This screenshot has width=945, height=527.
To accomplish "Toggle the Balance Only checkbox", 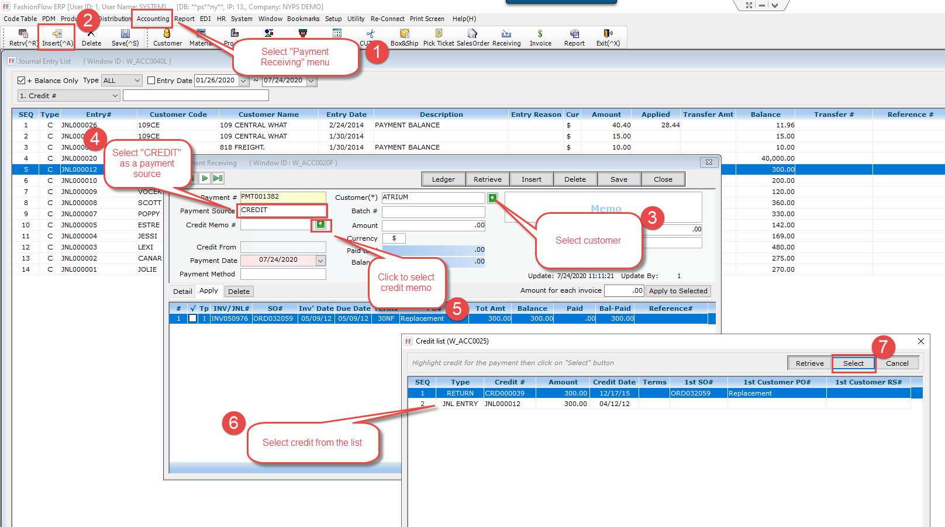I will [x=22, y=81].
